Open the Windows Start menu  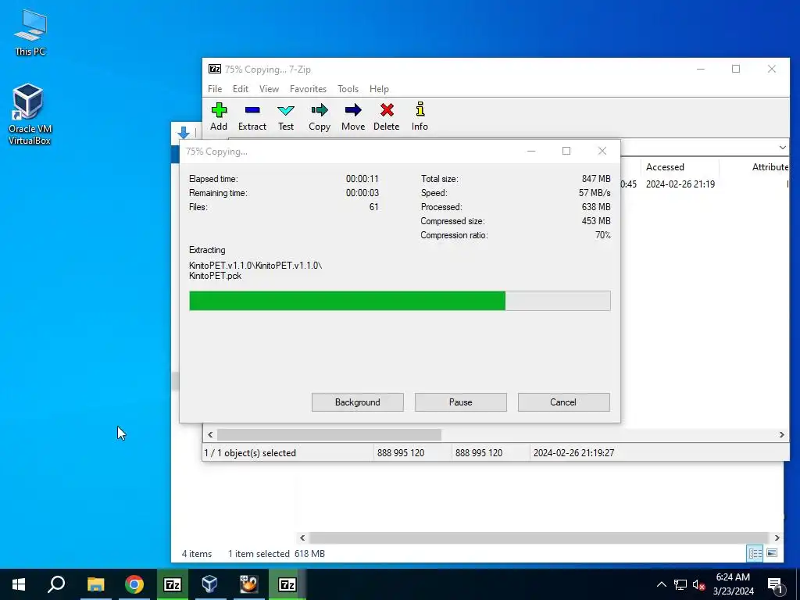19,584
